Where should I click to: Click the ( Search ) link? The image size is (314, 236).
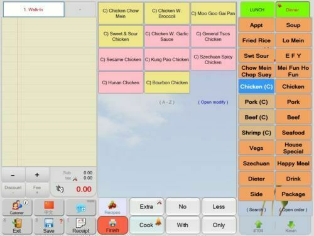(256, 210)
